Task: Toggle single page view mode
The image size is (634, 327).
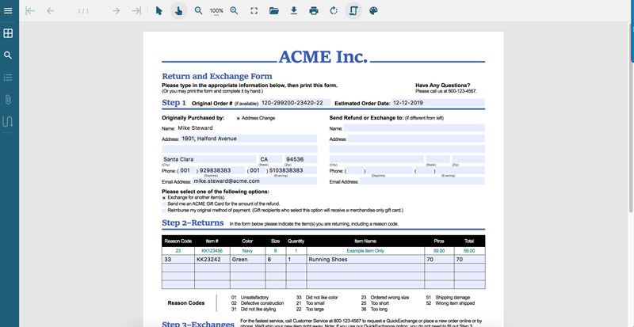Action: point(353,11)
